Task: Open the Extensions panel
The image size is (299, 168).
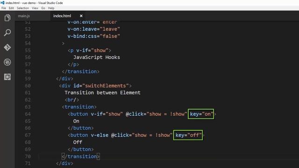Action: [7, 77]
